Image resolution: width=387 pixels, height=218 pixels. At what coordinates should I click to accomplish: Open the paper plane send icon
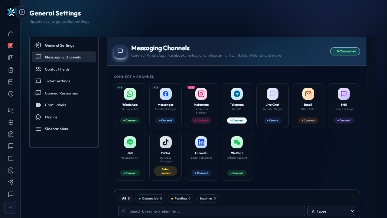coord(11,182)
